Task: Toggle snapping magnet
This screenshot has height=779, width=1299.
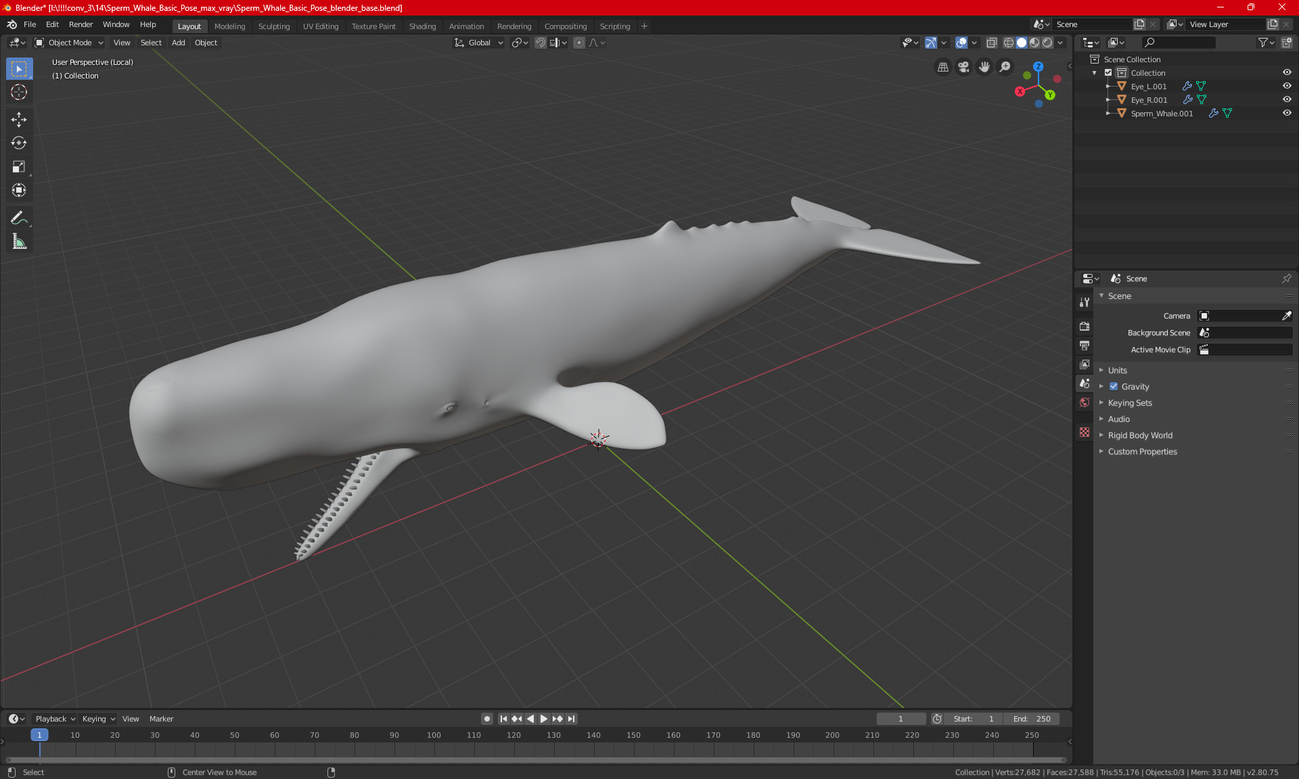Action: 541,43
